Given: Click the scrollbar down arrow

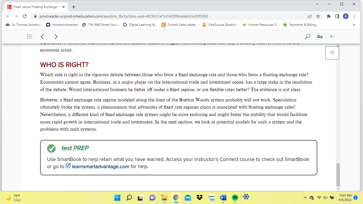Looking at the screenshot, I should point(338,189).
